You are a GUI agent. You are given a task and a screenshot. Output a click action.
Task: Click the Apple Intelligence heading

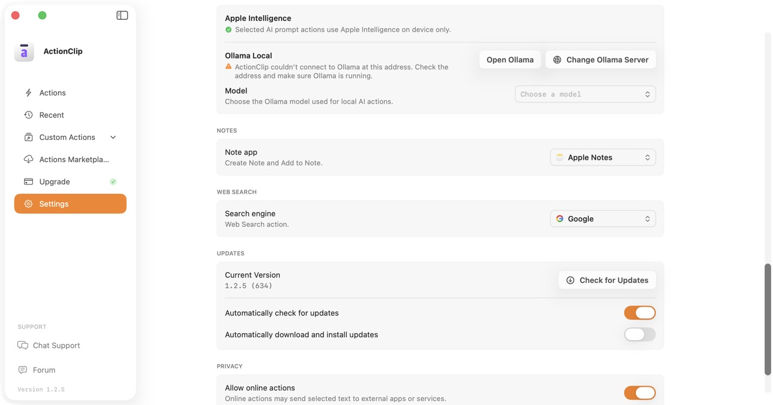pyautogui.click(x=258, y=18)
